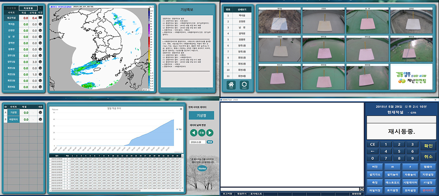
Task: Click horizontal scrollbar under data table
Action: tap(116, 190)
